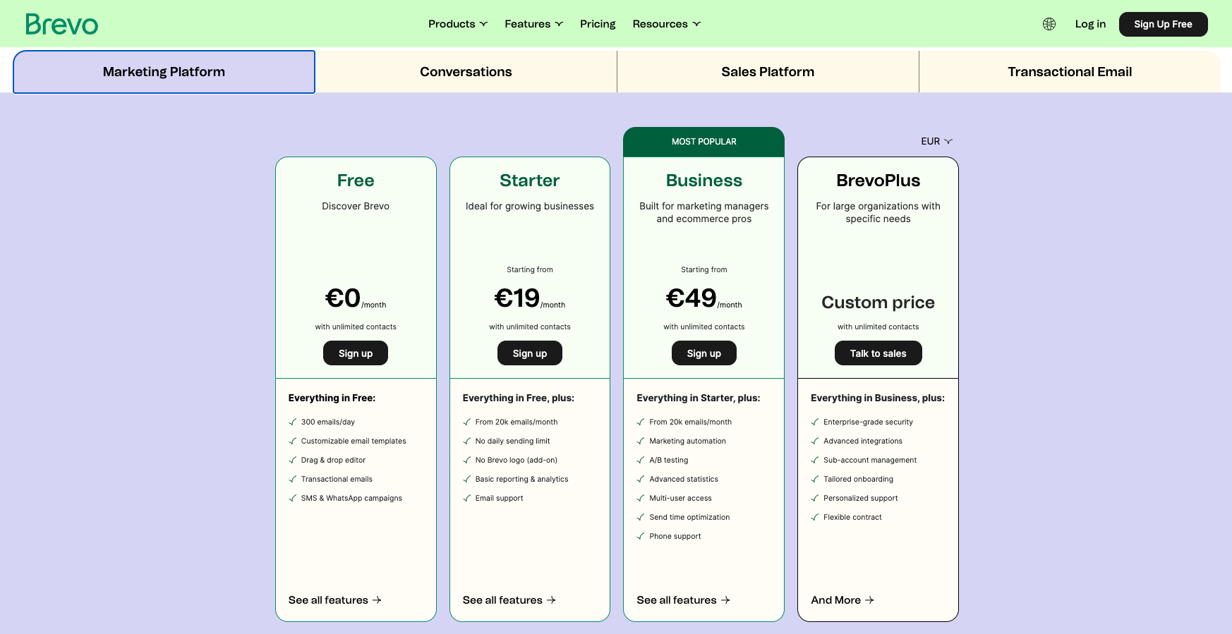1232x634 pixels.
Task: Click checkmark beside Enterprise-grade security
Action: (x=815, y=422)
